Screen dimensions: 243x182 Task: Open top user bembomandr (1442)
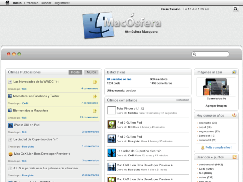[x=211, y=165]
